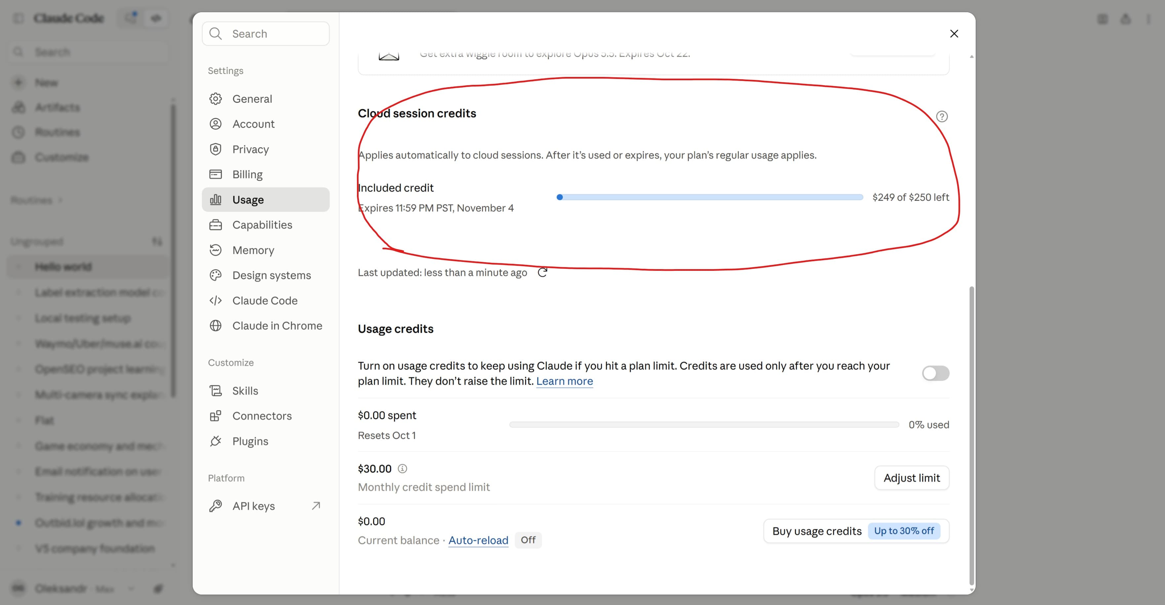Click the "$249 of $250 left" text

911,197
